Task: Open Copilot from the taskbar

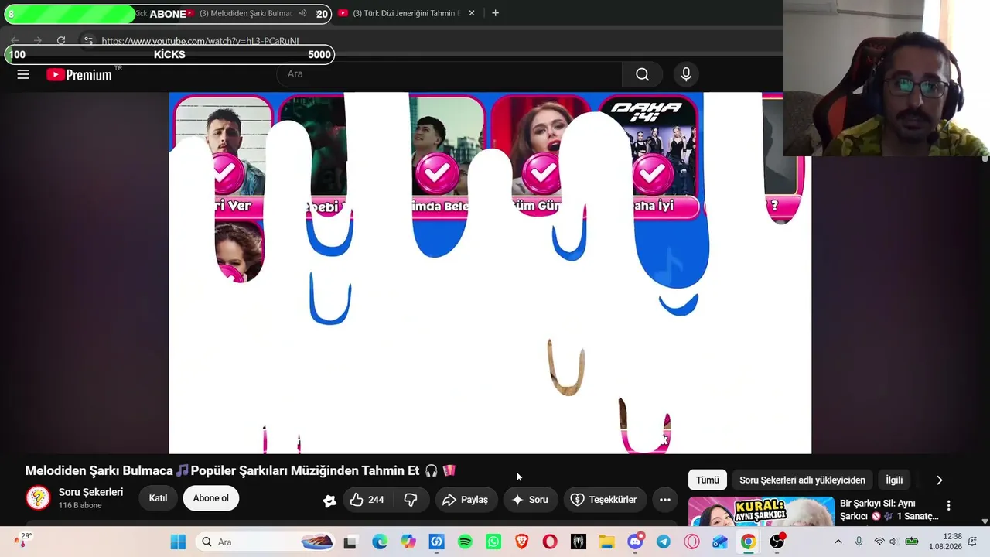Action: click(408, 542)
